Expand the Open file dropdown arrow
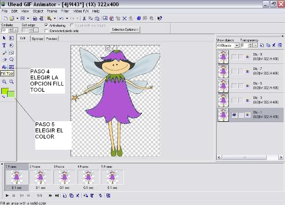The image size is (285, 205). tap(17, 18)
